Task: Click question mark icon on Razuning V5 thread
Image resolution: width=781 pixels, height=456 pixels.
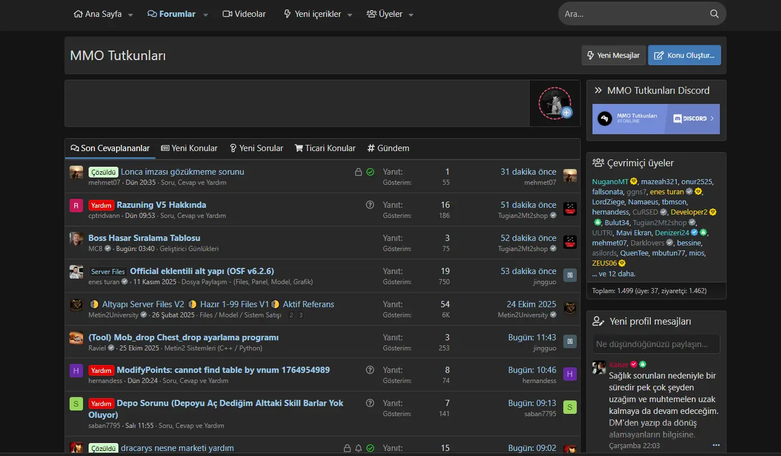Action: coord(370,205)
